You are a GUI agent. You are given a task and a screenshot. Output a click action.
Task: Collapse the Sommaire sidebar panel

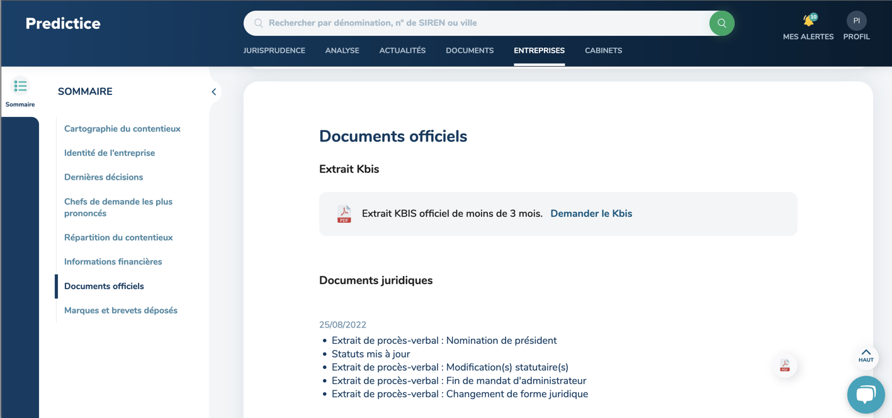pyautogui.click(x=213, y=91)
